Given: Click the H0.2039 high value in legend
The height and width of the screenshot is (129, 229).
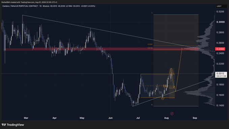Looking at the screenshot, I should (x=61, y=6).
